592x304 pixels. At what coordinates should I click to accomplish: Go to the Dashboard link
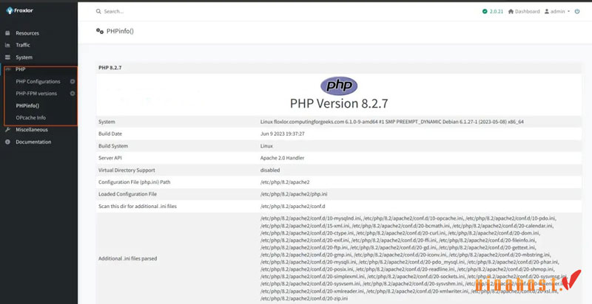click(x=527, y=11)
